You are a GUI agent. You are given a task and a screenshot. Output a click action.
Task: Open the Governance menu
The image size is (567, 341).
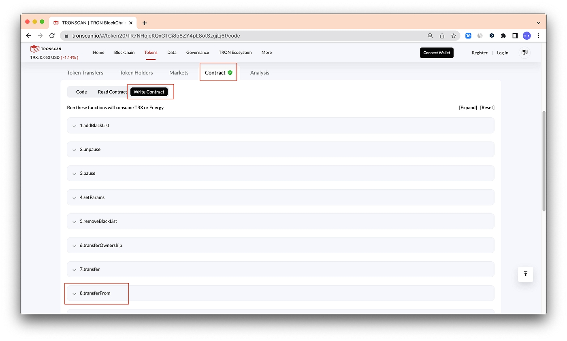point(197,53)
